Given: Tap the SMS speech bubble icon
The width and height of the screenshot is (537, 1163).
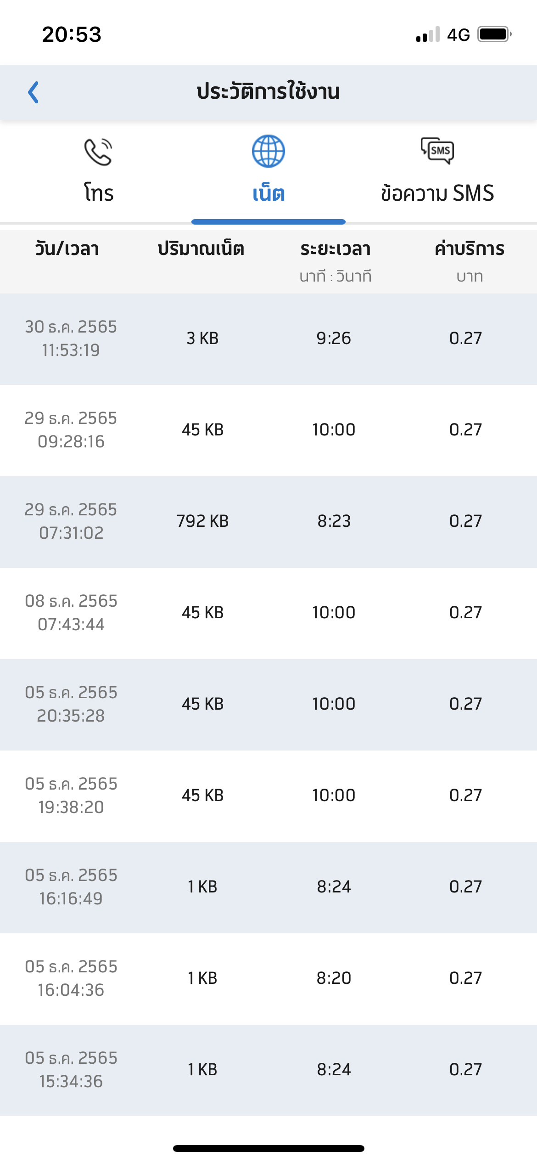Looking at the screenshot, I should tap(437, 151).
